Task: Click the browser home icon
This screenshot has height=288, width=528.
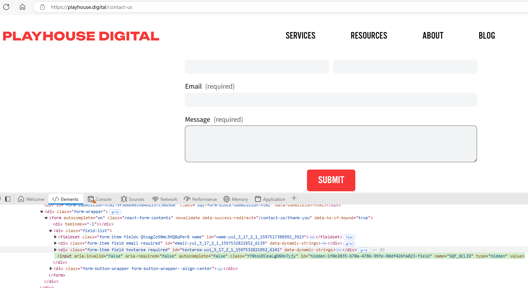Action: pos(22,7)
